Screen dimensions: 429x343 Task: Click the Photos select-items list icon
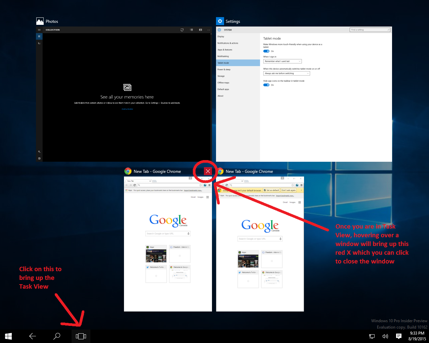(191, 30)
